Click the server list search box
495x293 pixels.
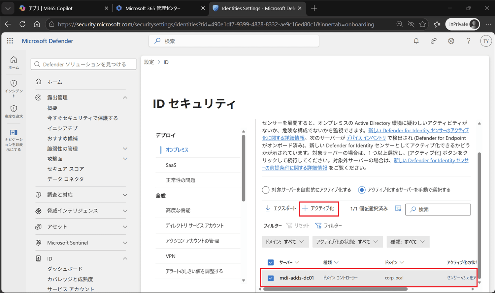tap(438, 209)
